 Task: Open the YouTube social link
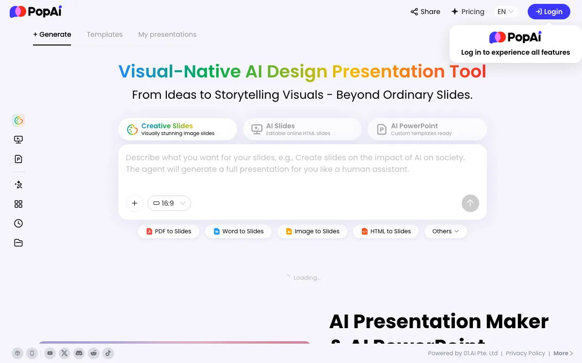click(50, 353)
